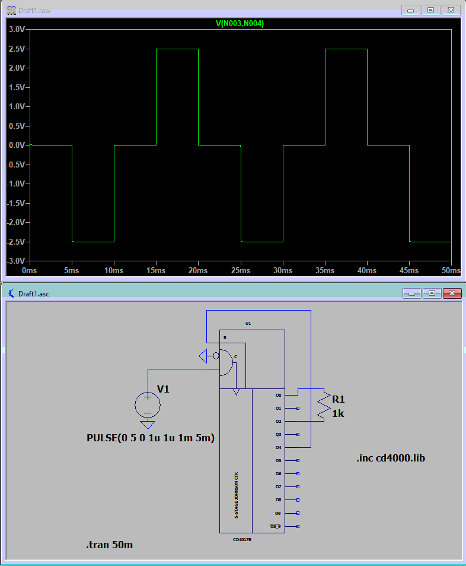Click the -2.5V vertical axis label
This screenshot has height=566, width=466.
pos(15,242)
